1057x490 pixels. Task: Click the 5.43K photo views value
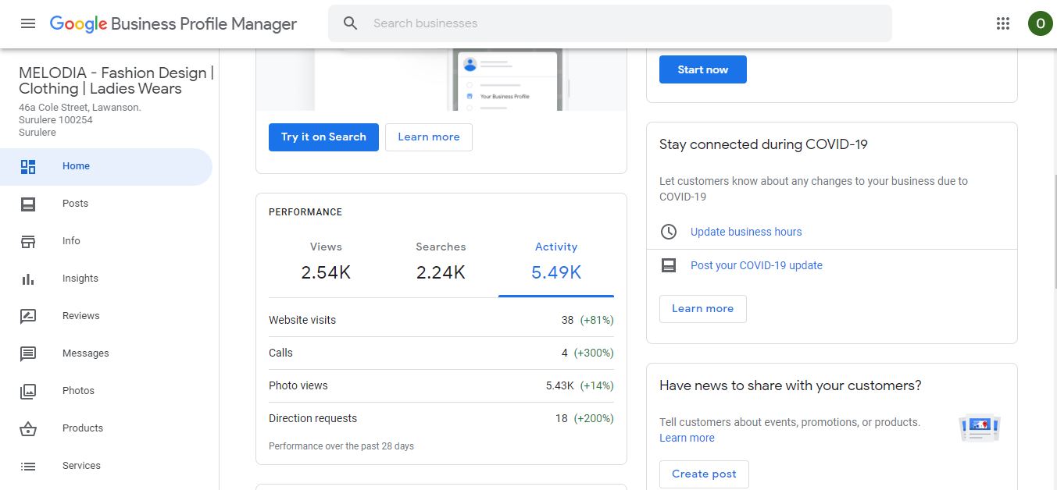point(559,385)
